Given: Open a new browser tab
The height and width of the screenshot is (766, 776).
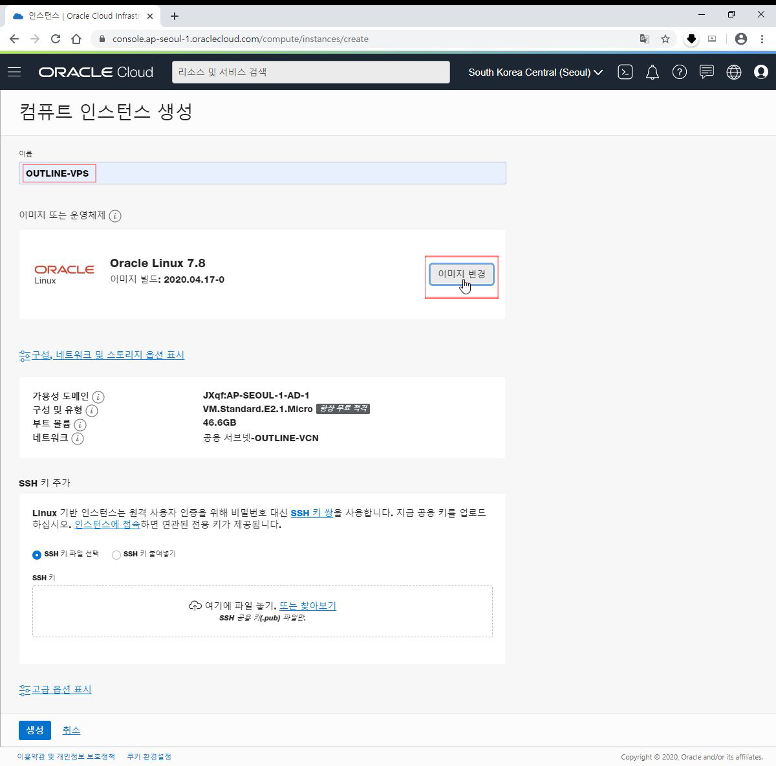Looking at the screenshot, I should [x=174, y=16].
